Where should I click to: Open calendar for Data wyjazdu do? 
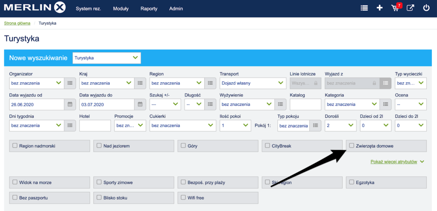coord(140,104)
